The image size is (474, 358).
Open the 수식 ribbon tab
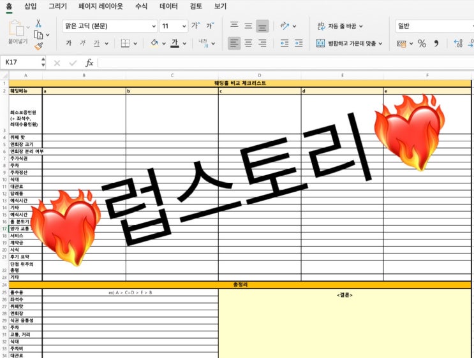(x=142, y=6)
